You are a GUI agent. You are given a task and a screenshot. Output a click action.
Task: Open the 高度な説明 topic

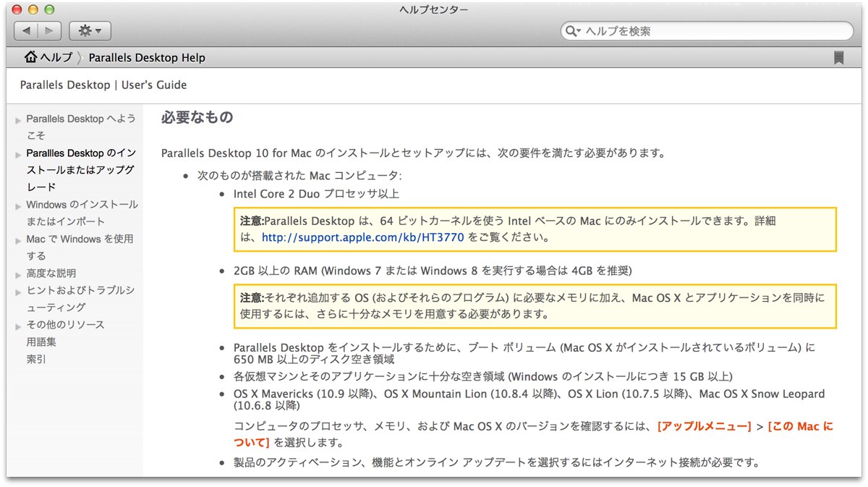coord(51,274)
